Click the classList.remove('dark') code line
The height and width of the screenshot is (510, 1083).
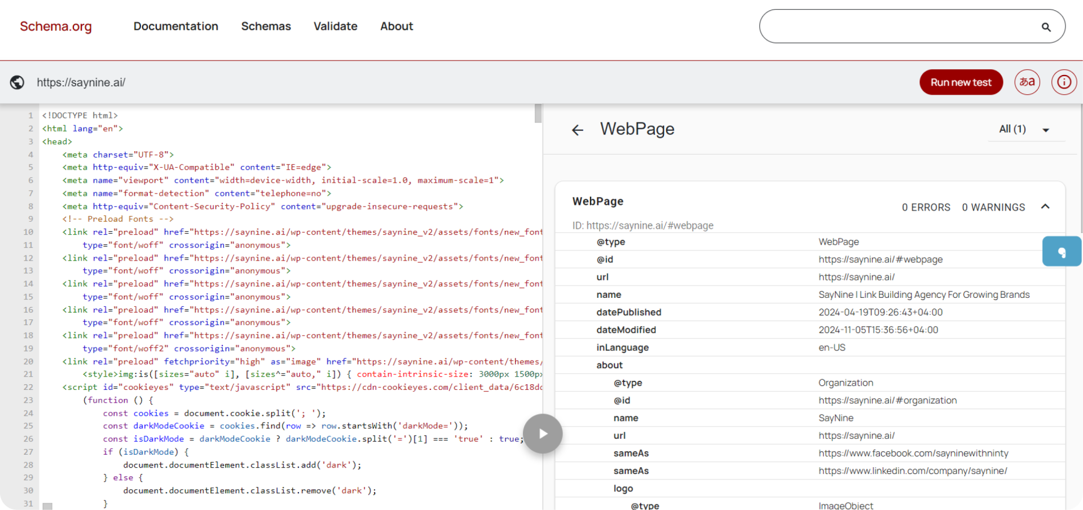[249, 491]
